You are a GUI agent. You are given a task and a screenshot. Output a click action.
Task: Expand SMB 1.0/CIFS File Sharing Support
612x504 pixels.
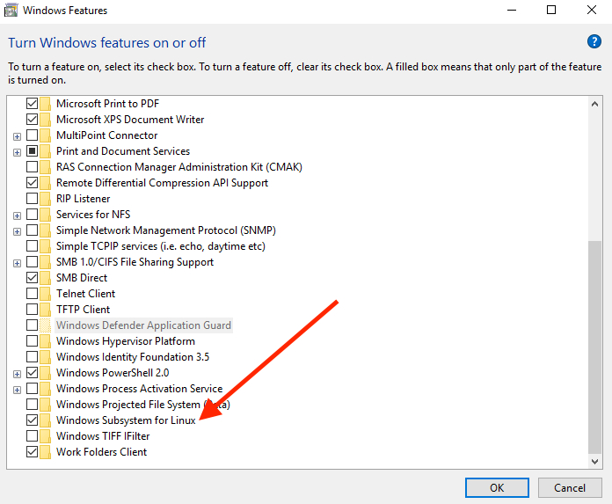(17, 262)
